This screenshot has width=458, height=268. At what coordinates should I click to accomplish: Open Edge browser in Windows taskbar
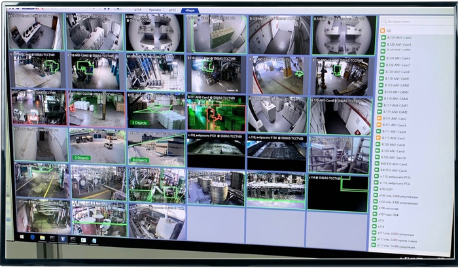tap(33, 237)
